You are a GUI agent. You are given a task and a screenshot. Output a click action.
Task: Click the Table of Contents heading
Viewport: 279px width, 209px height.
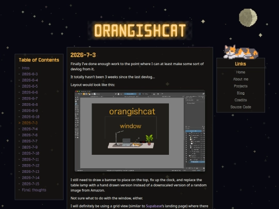39,60
